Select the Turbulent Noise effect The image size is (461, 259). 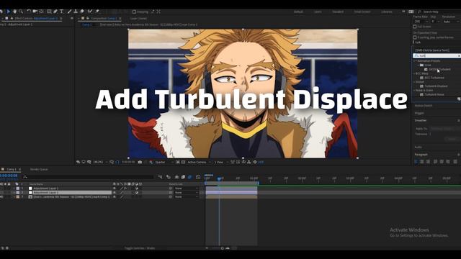[434, 94]
